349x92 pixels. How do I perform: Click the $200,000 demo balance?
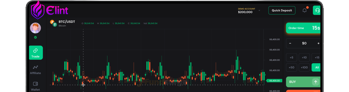245,12
